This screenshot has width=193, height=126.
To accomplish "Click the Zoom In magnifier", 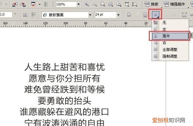I will pyautogui.click(x=87, y=4).
